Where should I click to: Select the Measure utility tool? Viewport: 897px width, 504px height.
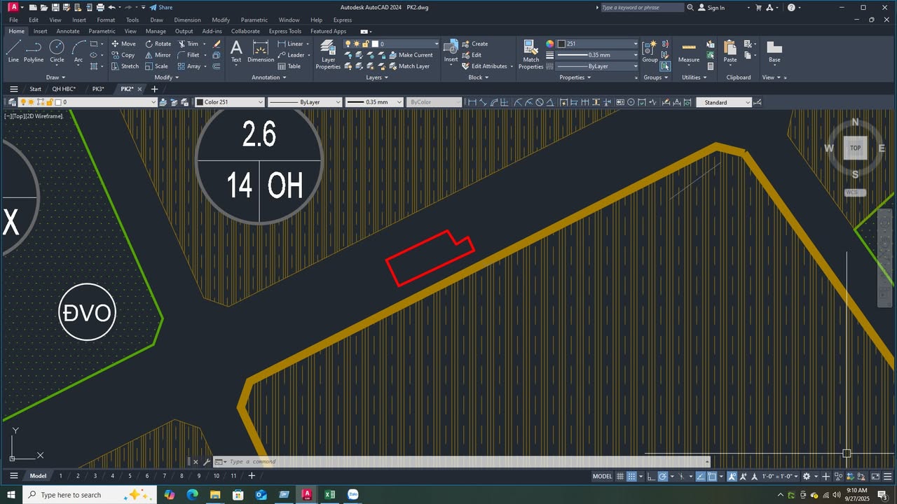(x=688, y=50)
